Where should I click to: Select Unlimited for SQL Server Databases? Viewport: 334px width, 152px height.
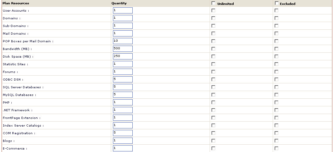213,87
